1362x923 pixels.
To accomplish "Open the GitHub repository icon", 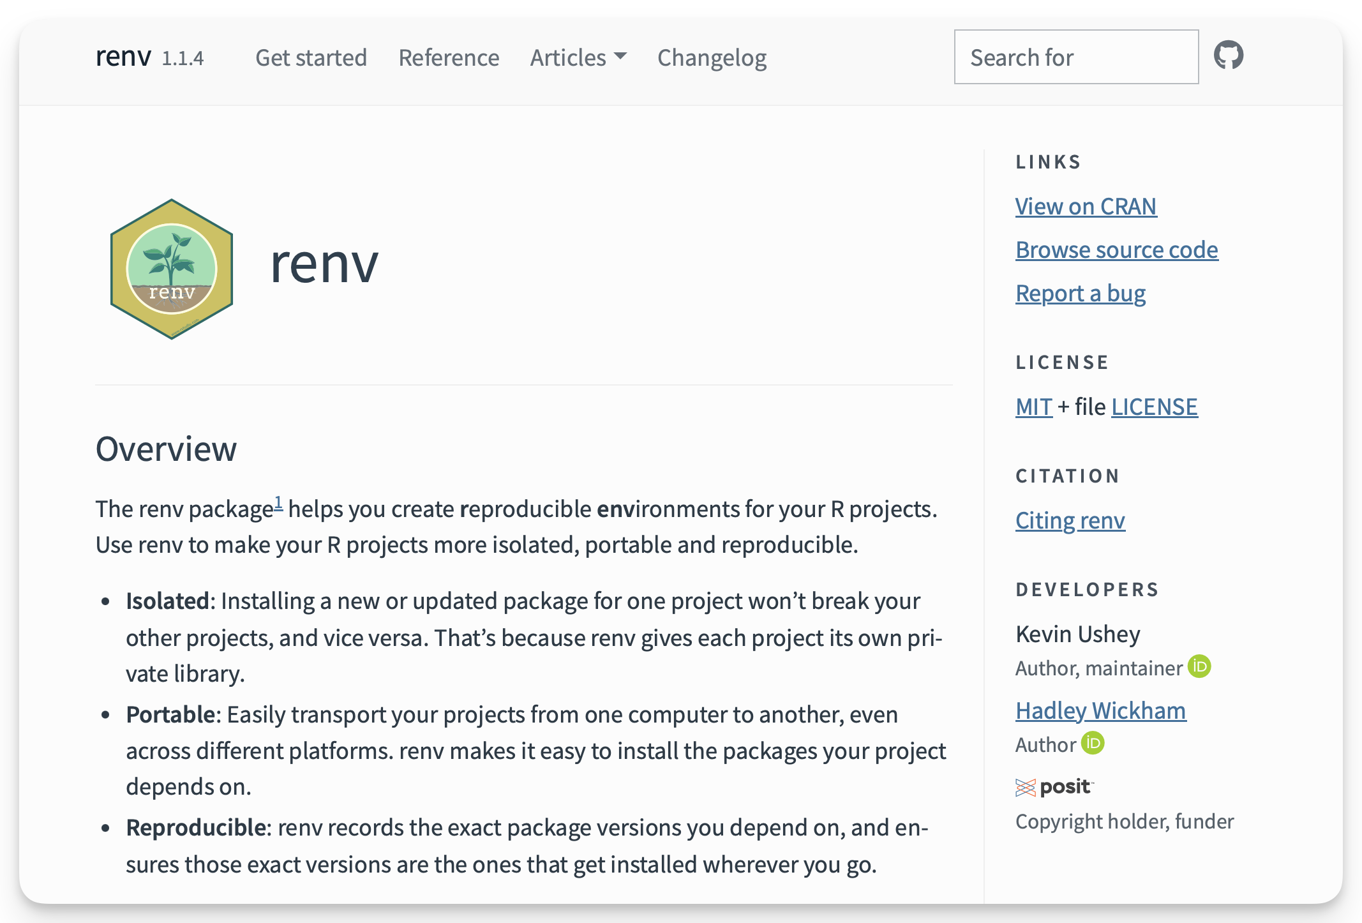I will 1228,56.
